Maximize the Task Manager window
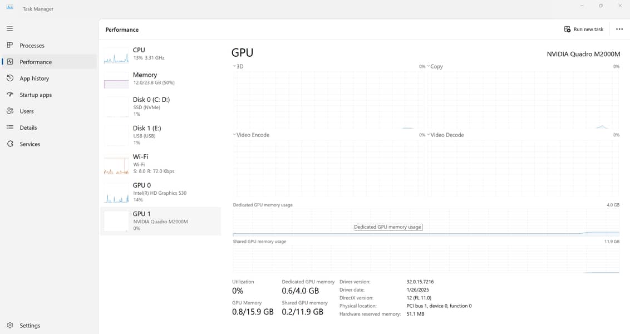This screenshot has height=334, width=630. click(x=601, y=6)
